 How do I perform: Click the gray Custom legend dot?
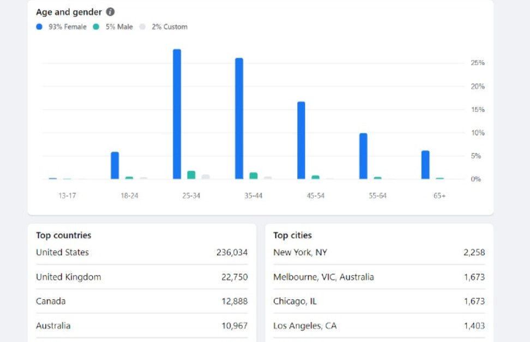pyautogui.click(x=142, y=27)
